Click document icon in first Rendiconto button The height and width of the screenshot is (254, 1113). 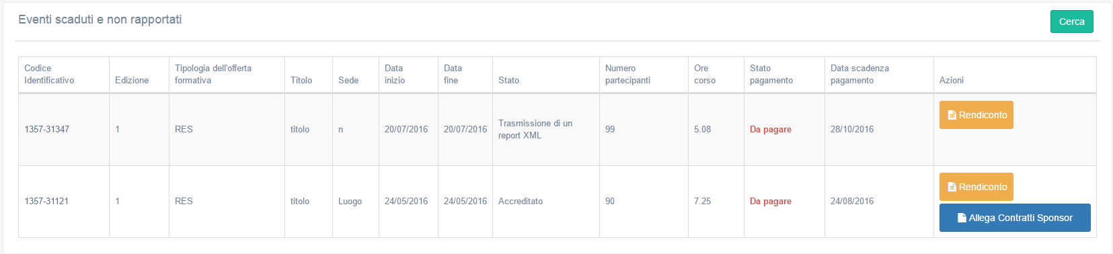(952, 115)
